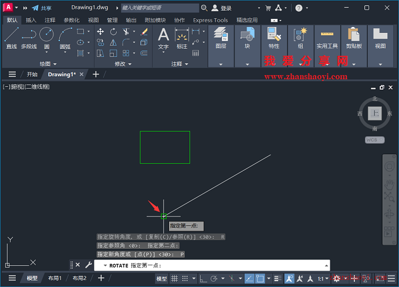Toggle annotation objects visibility icon

click(x=289, y=279)
